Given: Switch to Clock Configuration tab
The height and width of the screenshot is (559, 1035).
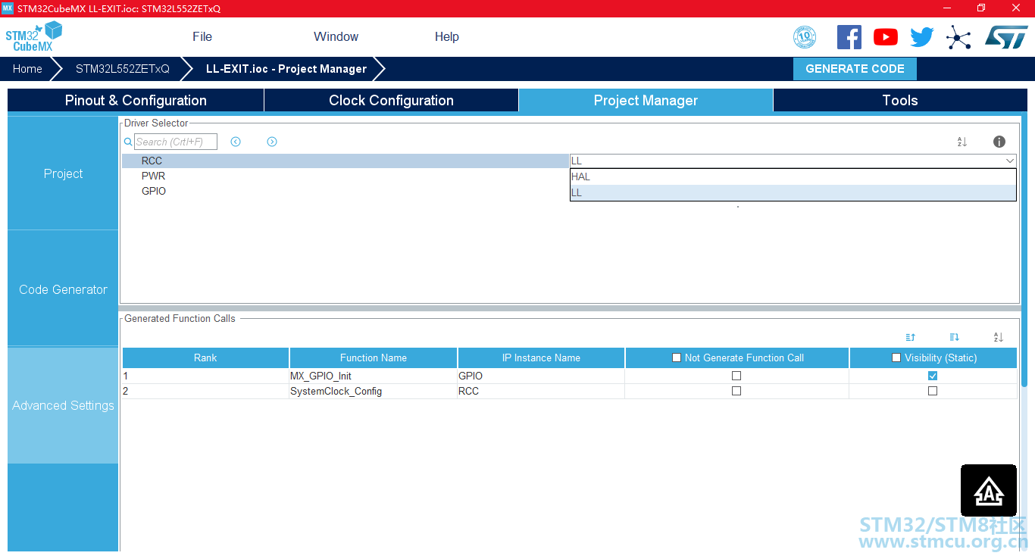Looking at the screenshot, I should click(x=391, y=100).
